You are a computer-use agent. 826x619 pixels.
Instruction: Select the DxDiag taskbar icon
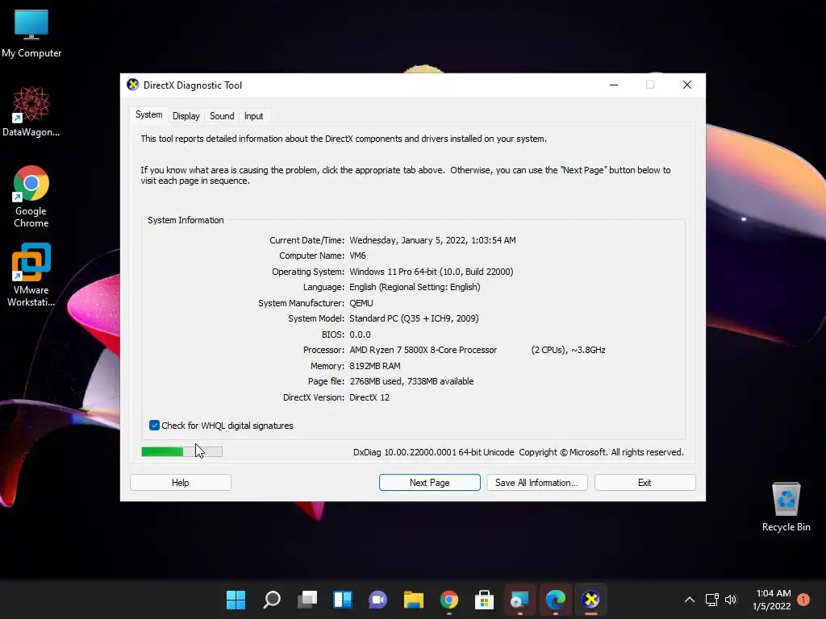[x=591, y=600]
